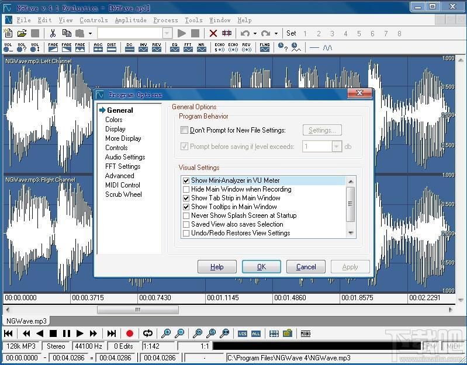This screenshot has width=467, height=365.
Task: Select Colors in options list
Action: pos(114,120)
